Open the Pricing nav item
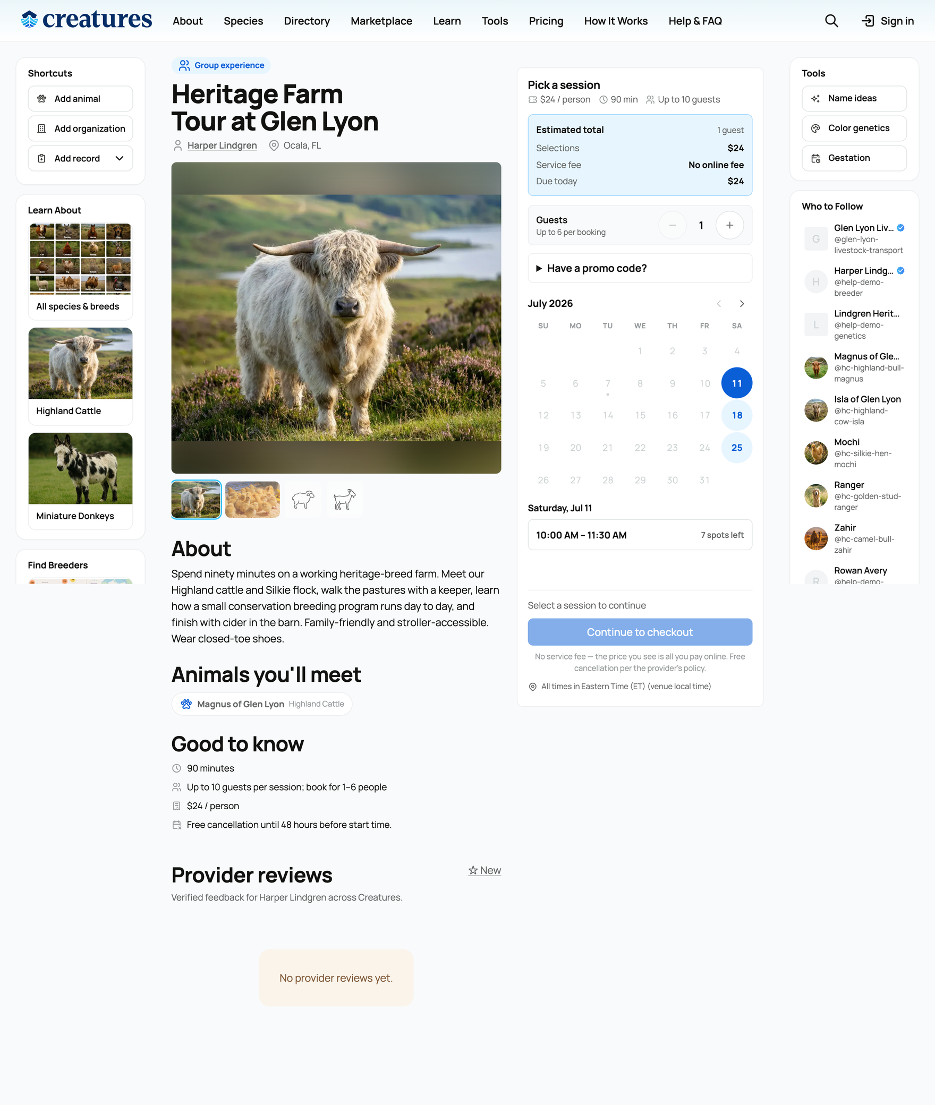Screen dimensions: 935x1105 (546, 21)
